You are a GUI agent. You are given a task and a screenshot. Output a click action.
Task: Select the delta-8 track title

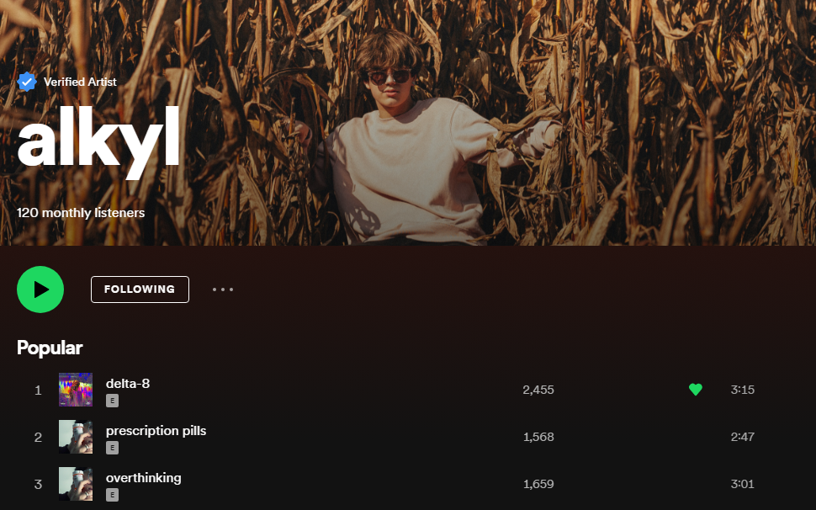[x=128, y=384]
